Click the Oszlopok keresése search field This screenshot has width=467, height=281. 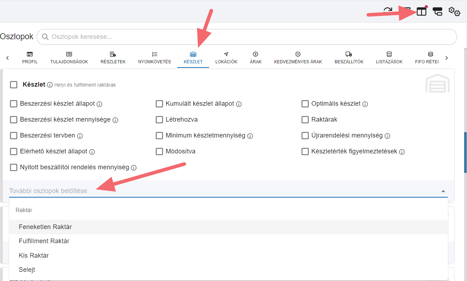[x=248, y=37]
